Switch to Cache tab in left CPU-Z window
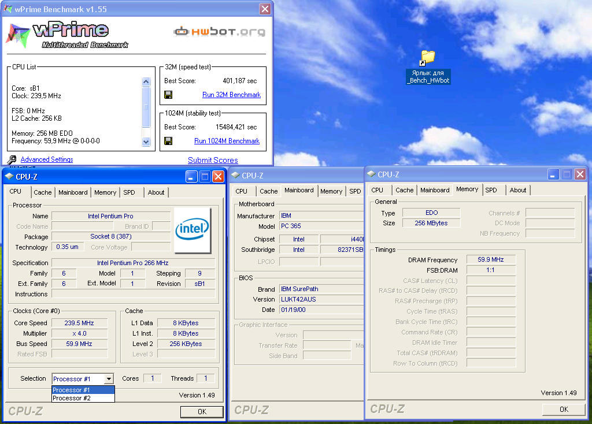Image resolution: width=592 pixels, height=424 pixels. point(43,192)
